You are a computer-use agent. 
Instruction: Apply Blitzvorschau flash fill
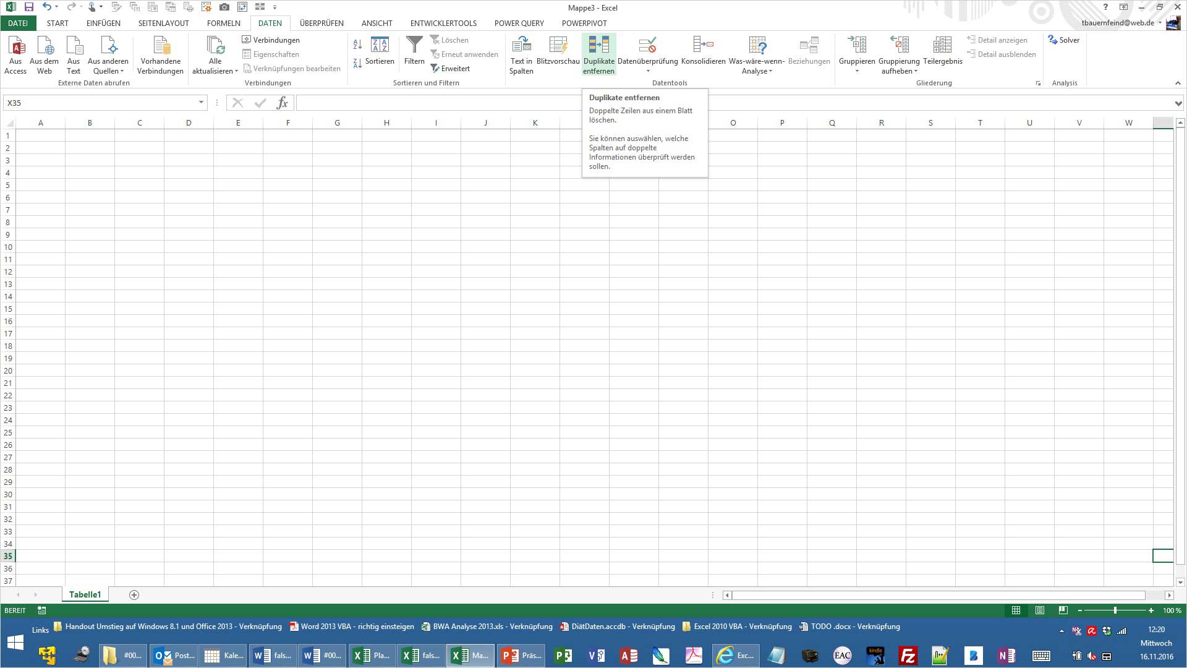[558, 51]
